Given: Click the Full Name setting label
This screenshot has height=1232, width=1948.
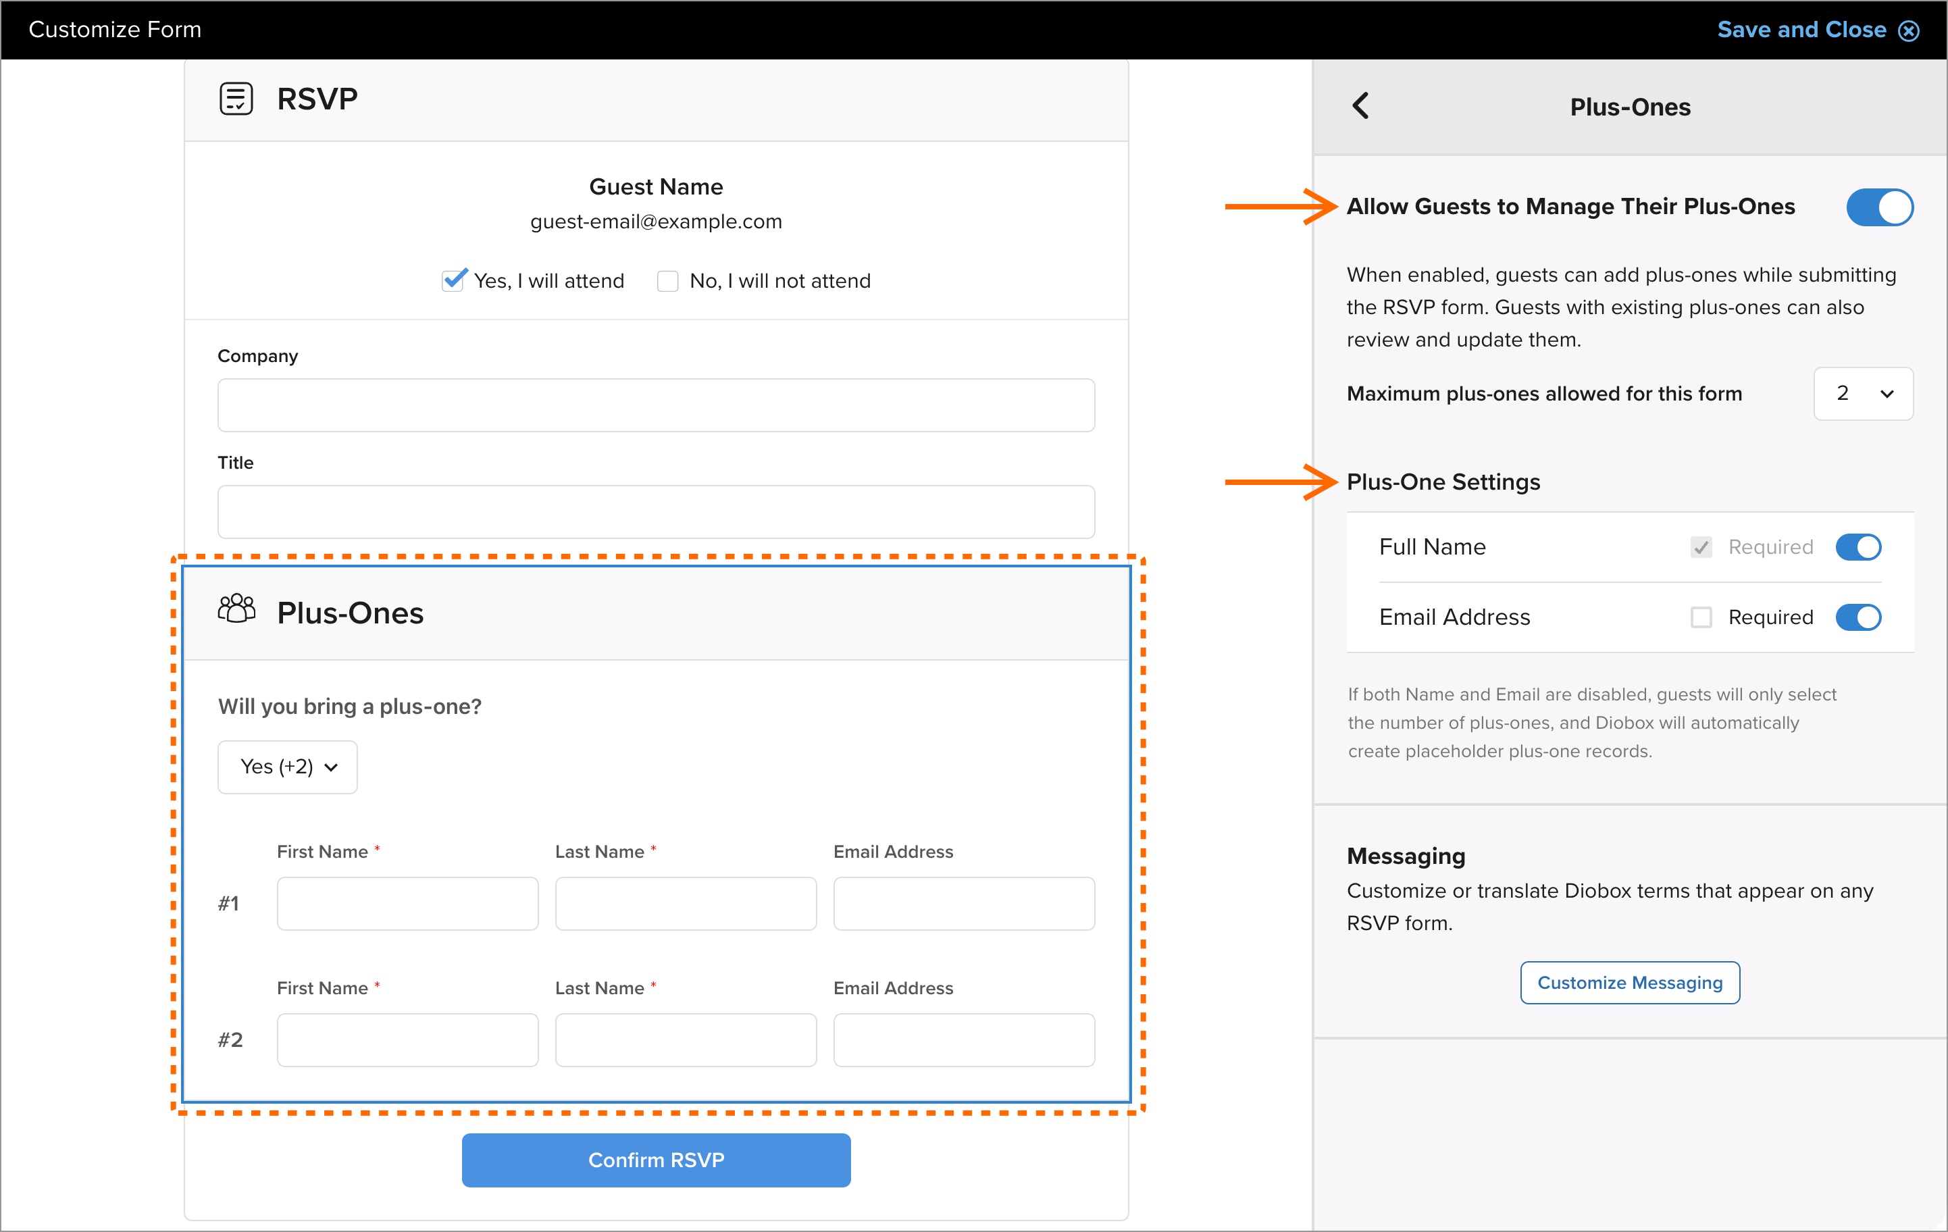Looking at the screenshot, I should coord(1432,548).
